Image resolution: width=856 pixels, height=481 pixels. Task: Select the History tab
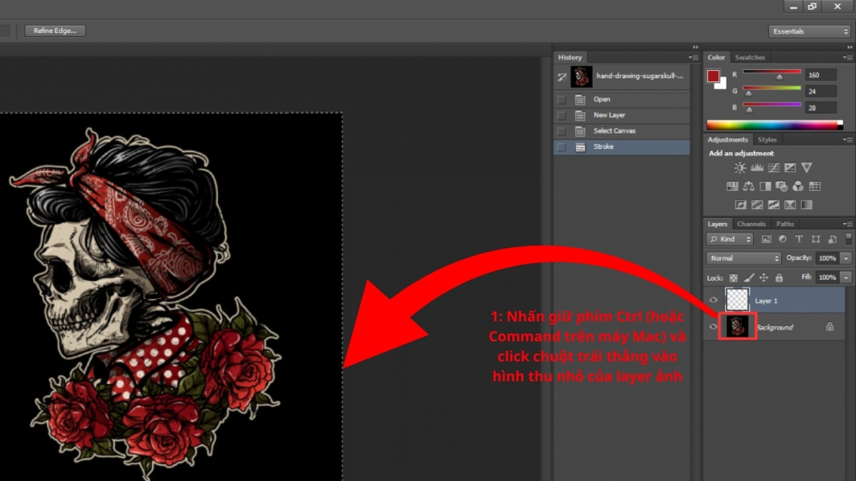pyautogui.click(x=570, y=58)
